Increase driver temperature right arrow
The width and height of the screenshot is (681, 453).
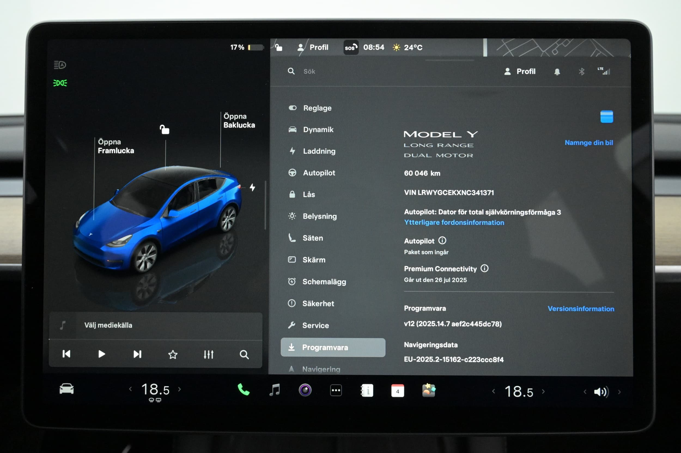[x=180, y=389]
